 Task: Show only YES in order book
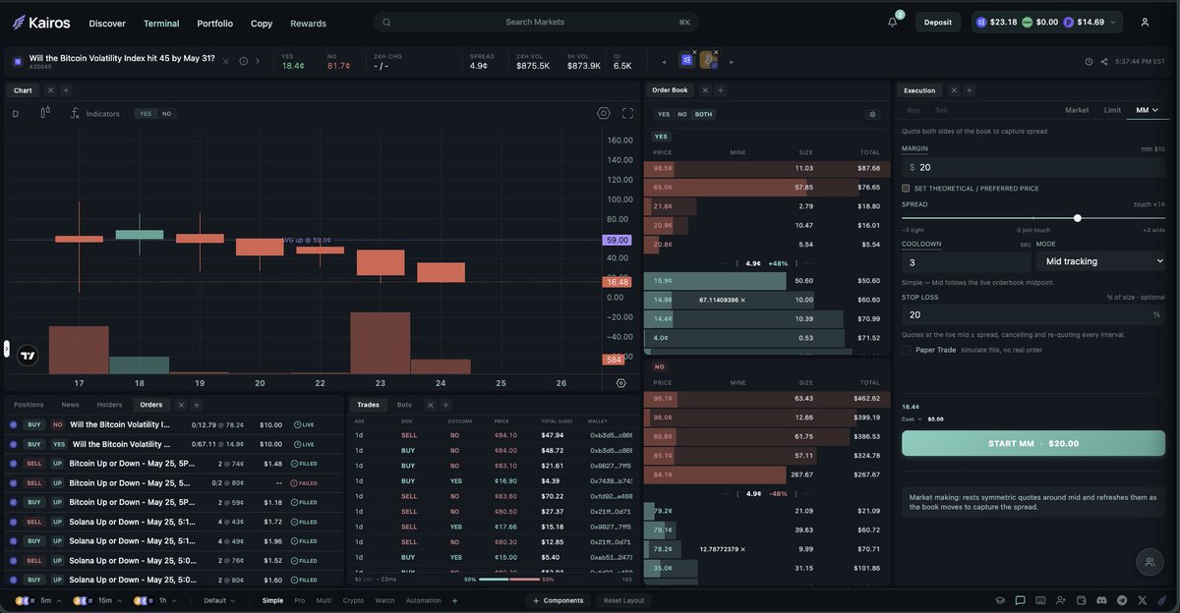pyautogui.click(x=664, y=114)
